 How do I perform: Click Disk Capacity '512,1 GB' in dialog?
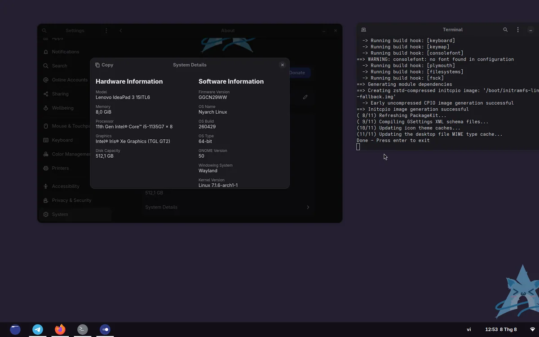tap(105, 156)
